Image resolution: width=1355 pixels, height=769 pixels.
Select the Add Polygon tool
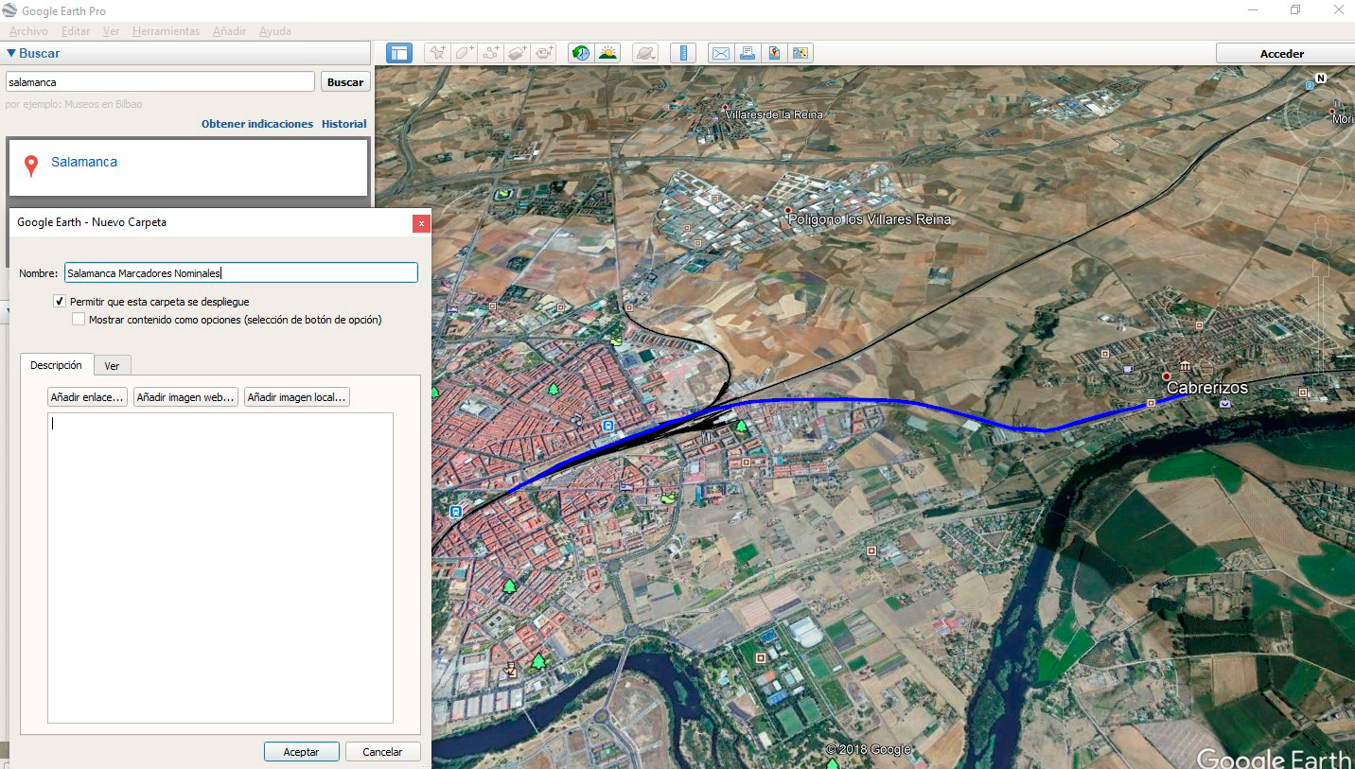click(464, 53)
